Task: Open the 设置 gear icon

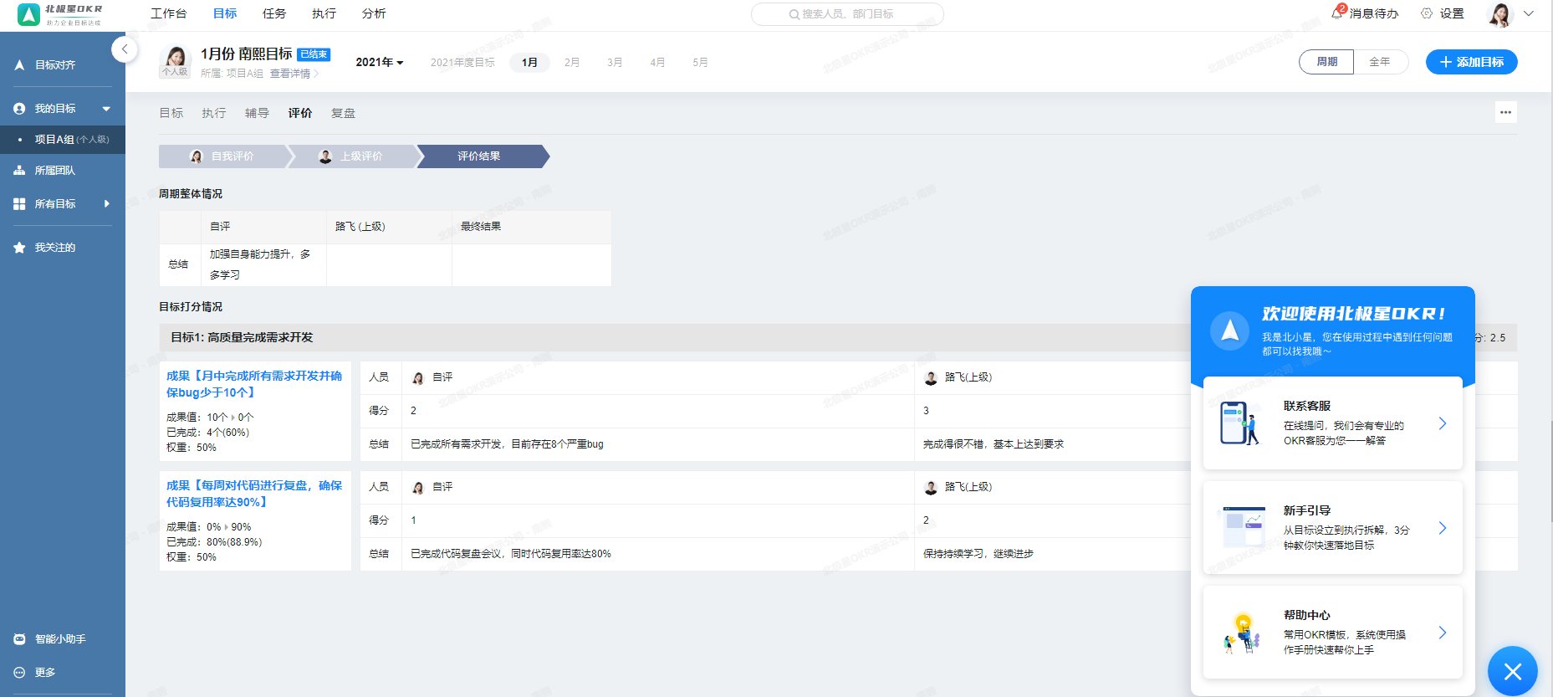Action: pos(1427,13)
